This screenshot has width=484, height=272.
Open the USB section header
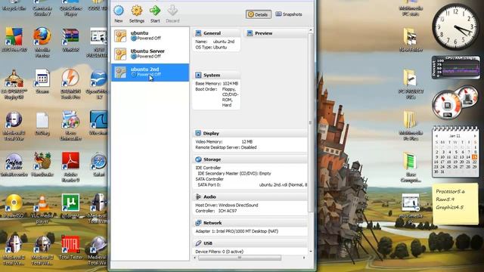point(250,243)
